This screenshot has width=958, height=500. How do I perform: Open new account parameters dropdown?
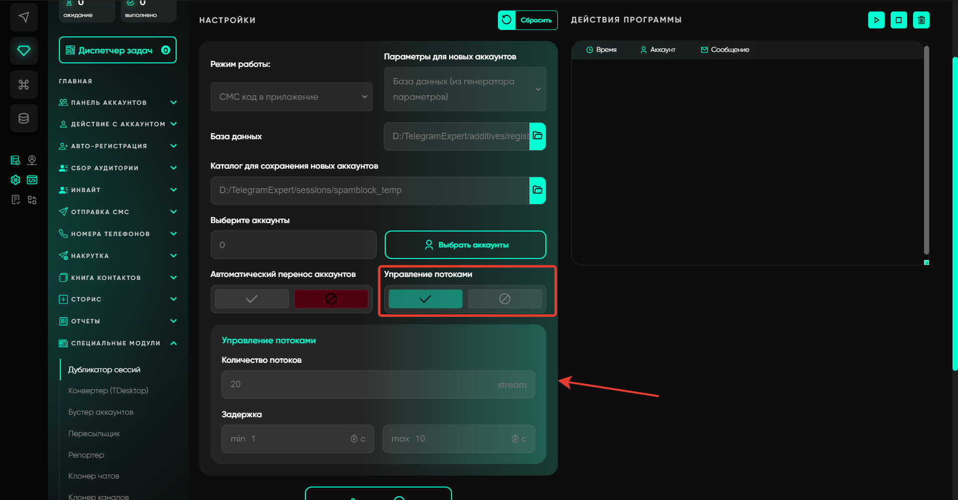click(465, 89)
